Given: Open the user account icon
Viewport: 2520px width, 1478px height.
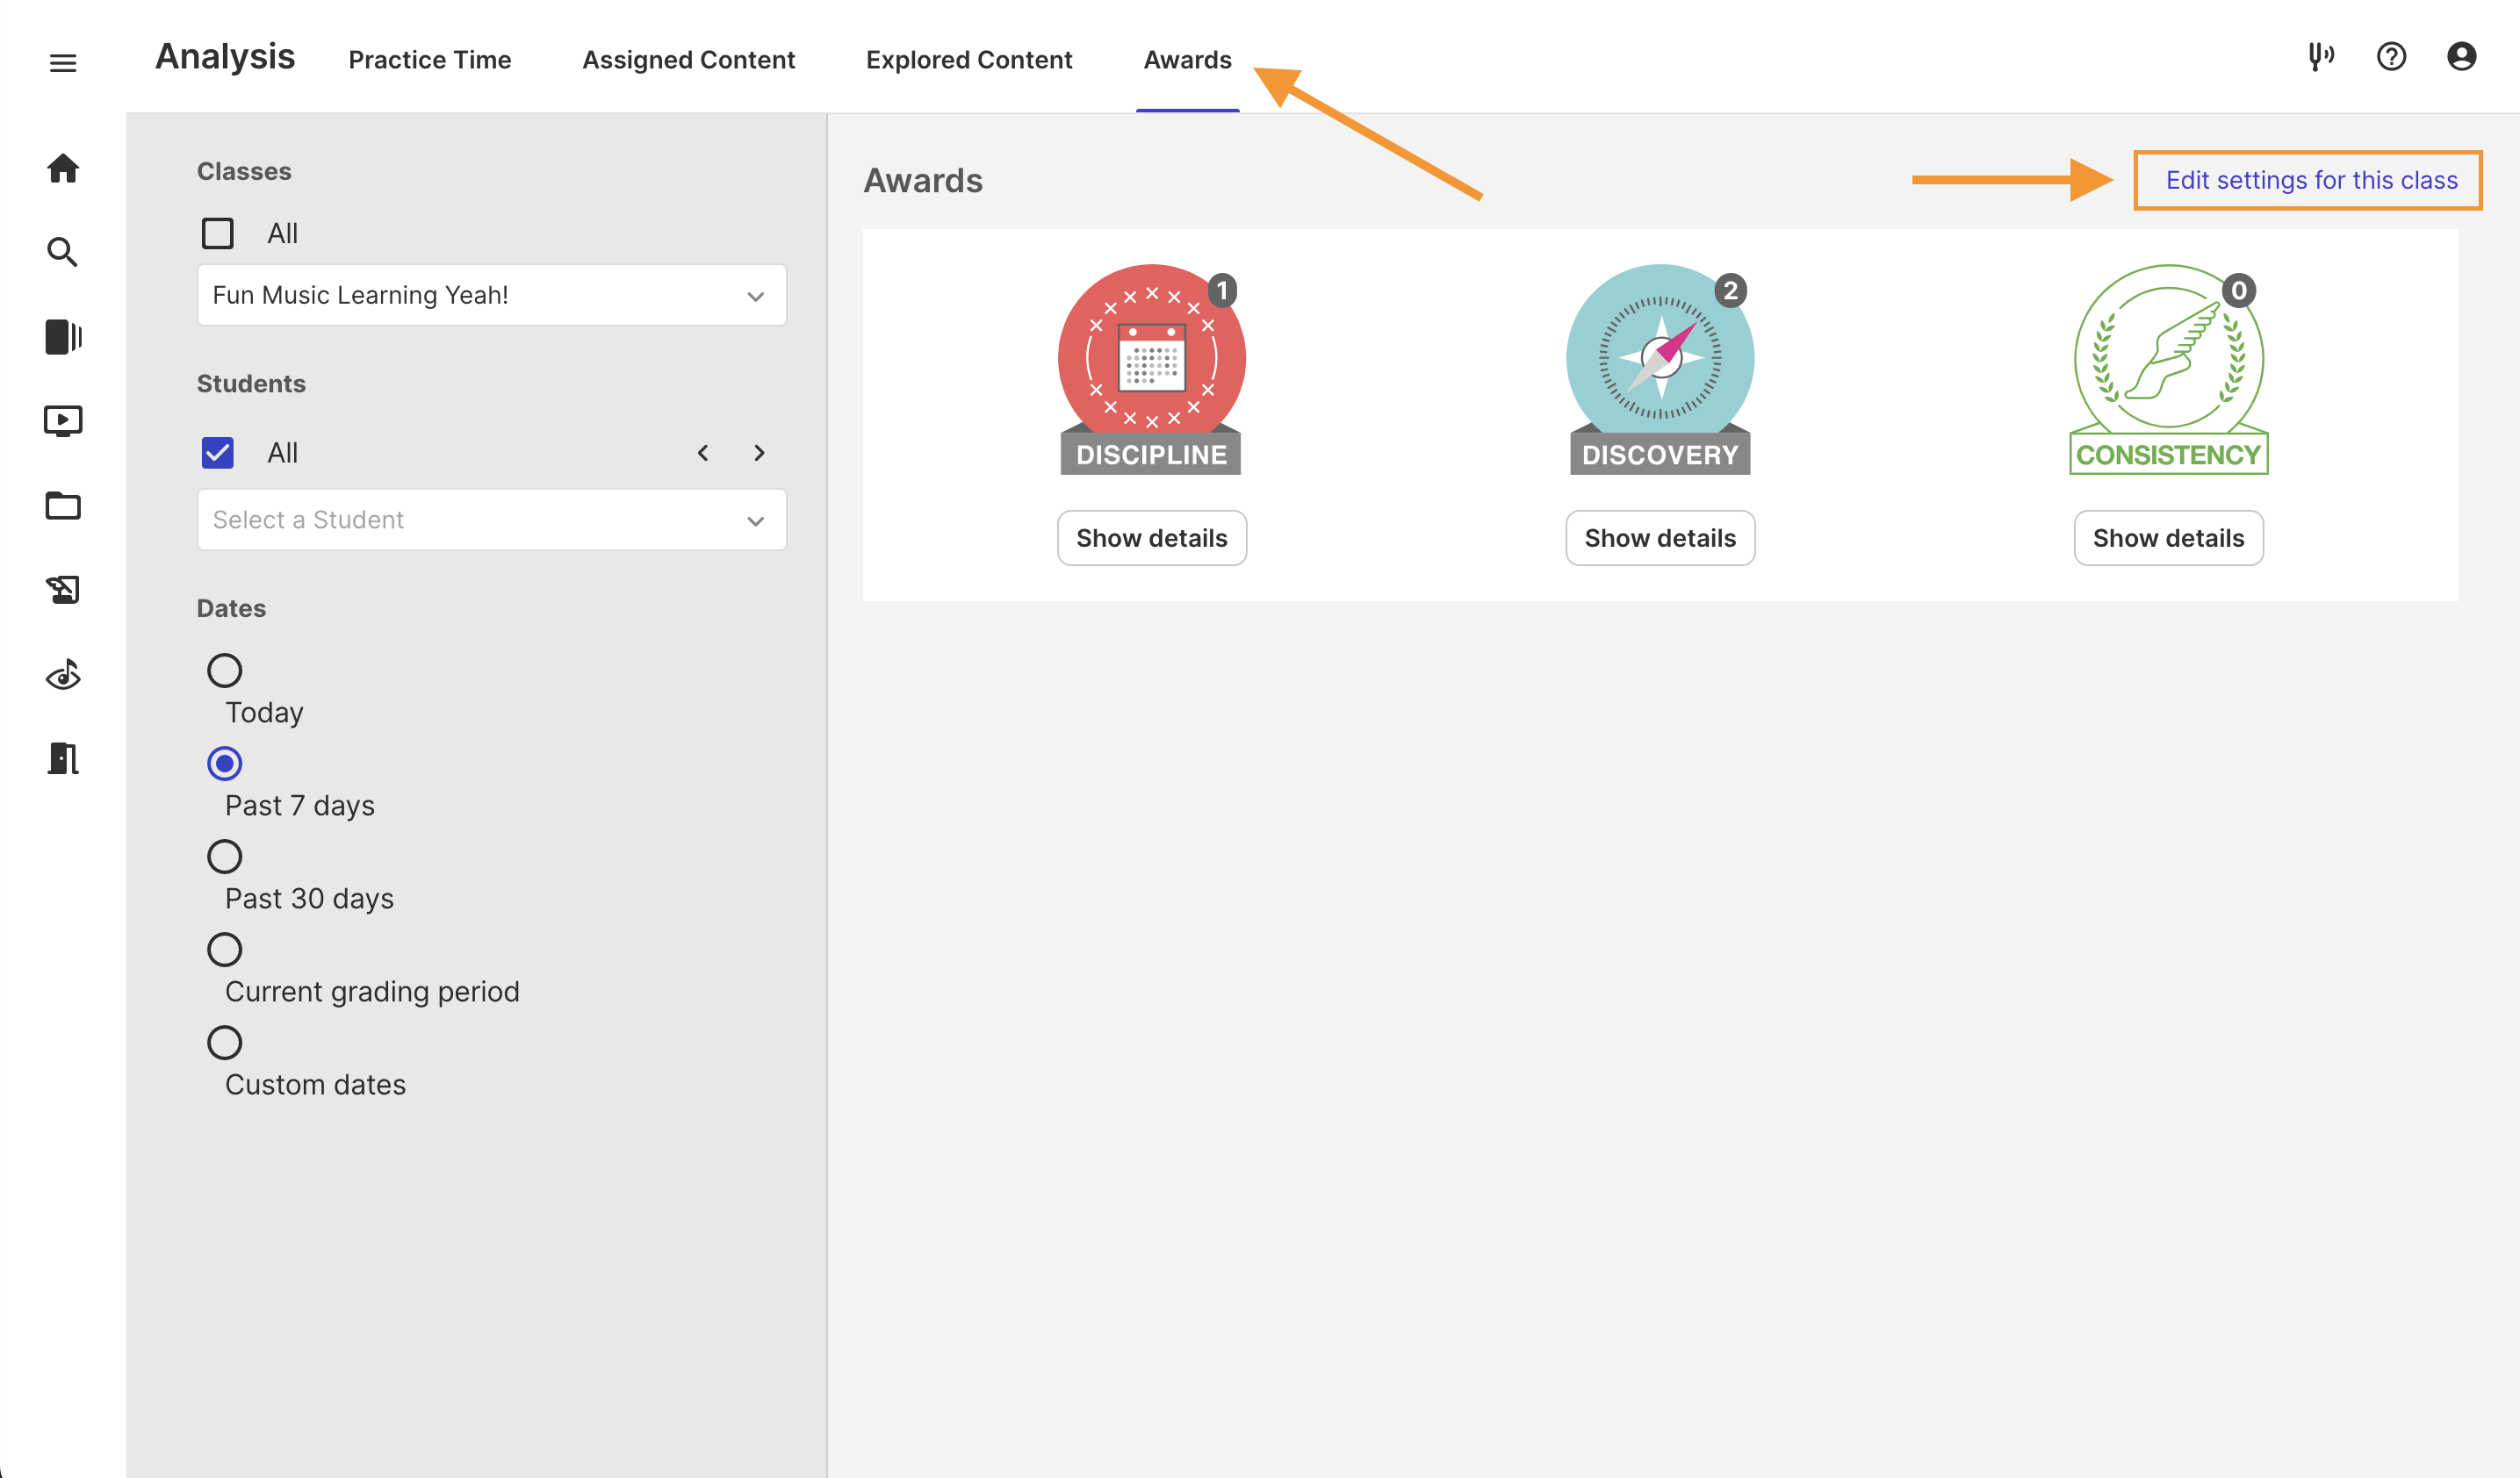Looking at the screenshot, I should 2461,57.
